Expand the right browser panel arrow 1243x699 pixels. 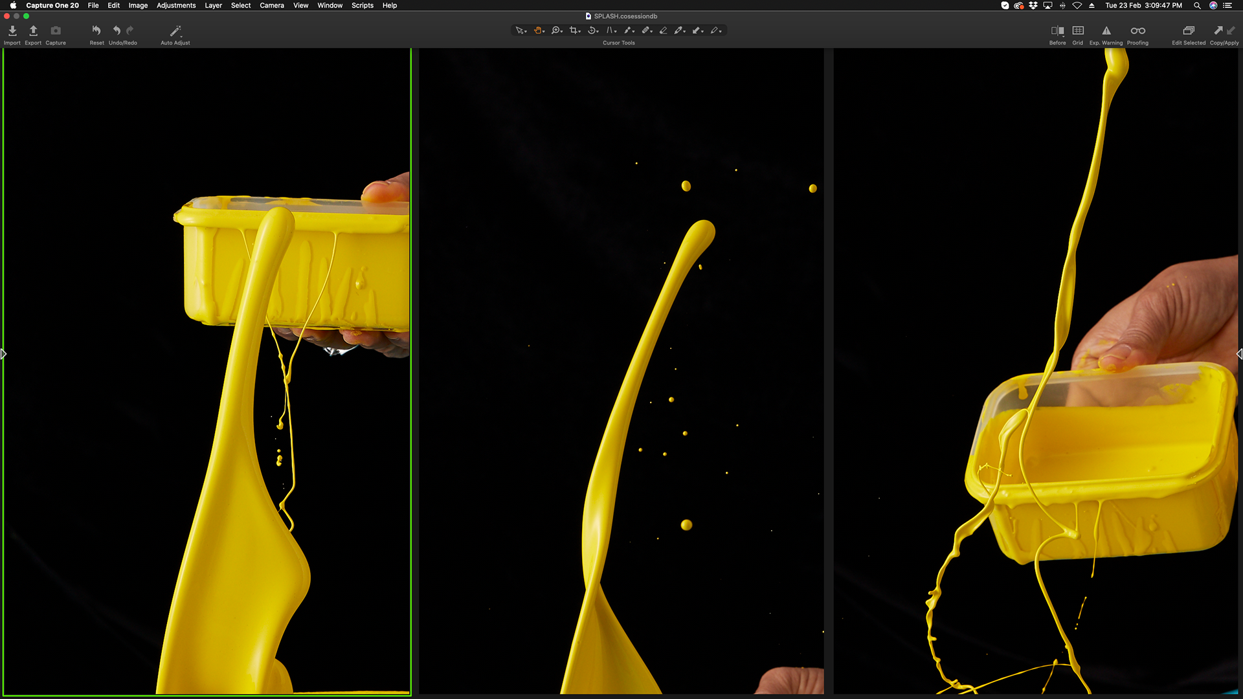pos(1239,354)
